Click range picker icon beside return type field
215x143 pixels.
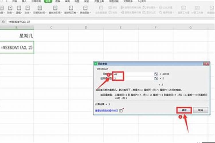[x=156, y=78]
